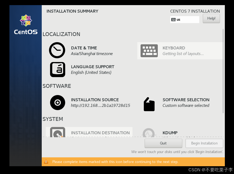
Task: Open Installation Destination disk icon
Action: click(x=58, y=132)
